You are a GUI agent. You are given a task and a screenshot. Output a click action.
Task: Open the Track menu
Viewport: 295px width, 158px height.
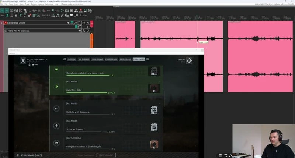click(27, 4)
